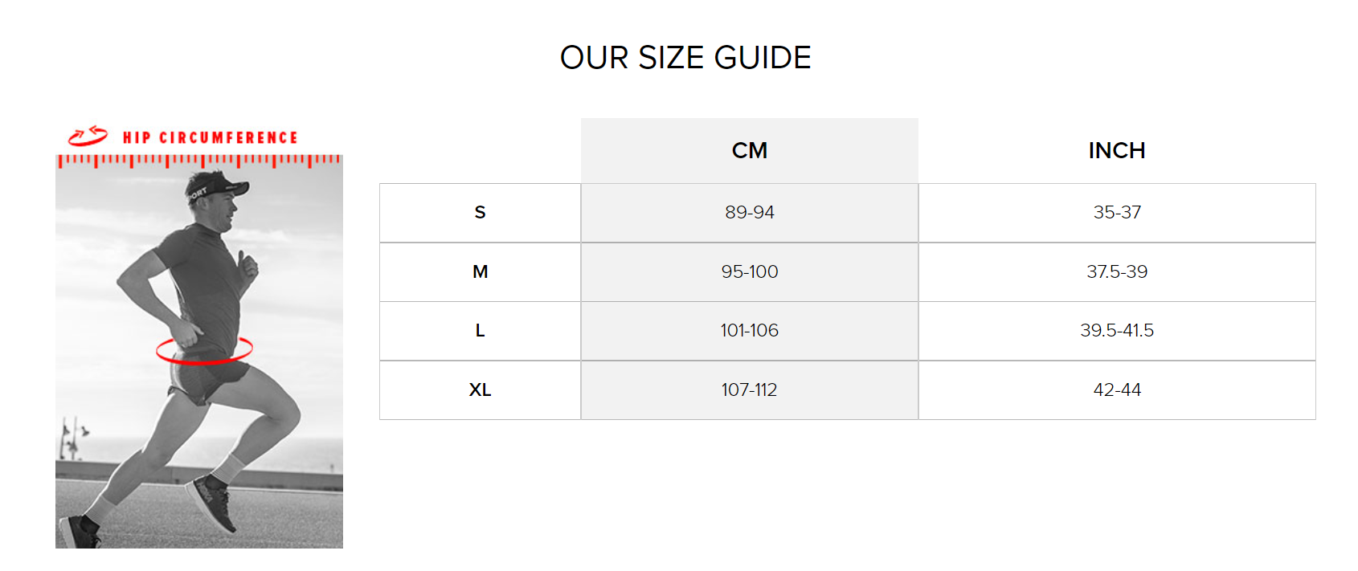Select the L size row label
Viewport: 1358px width, 571px height.
tap(480, 331)
